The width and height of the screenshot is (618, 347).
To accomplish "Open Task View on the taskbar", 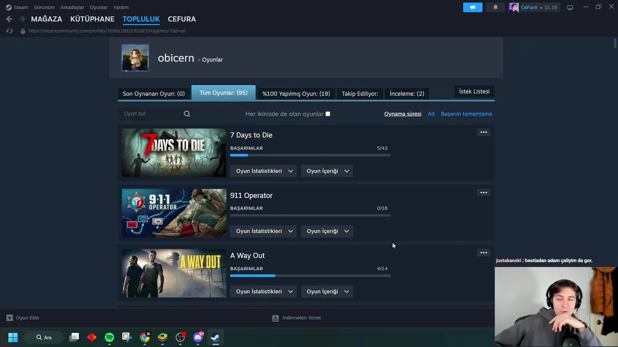I will (74, 337).
